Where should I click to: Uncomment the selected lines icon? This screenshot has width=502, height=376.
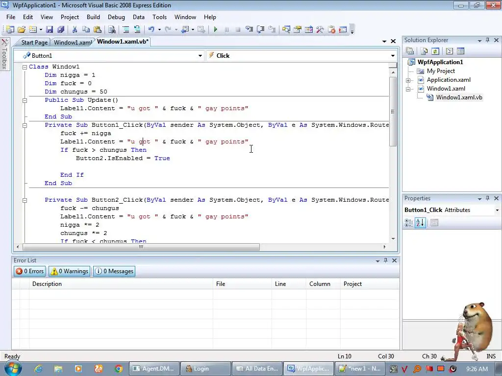click(137, 30)
